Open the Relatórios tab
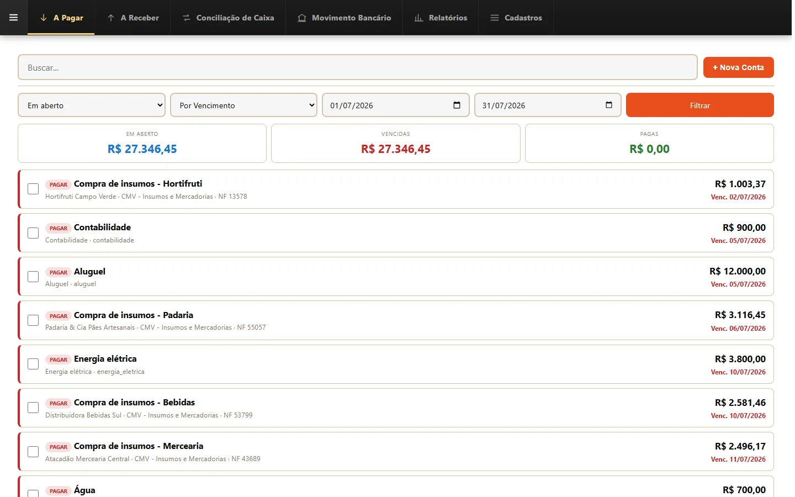 coord(441,18)
